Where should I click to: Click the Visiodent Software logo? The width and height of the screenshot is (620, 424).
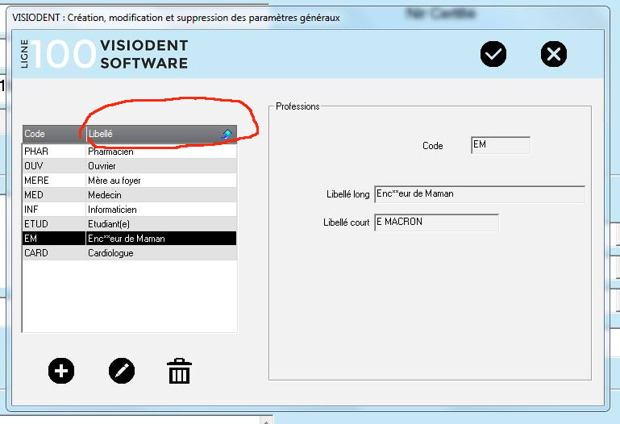point(103,54)
